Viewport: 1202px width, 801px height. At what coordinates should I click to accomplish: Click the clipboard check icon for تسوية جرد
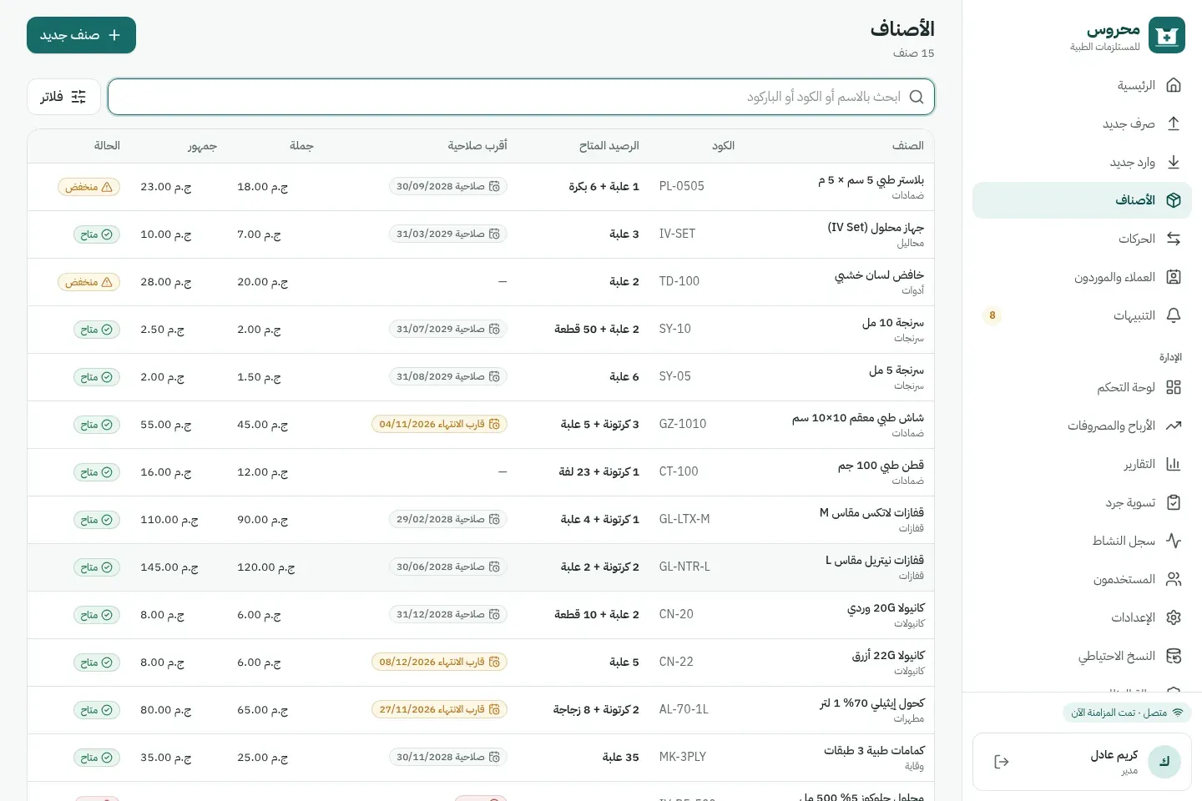[1173, 502]
